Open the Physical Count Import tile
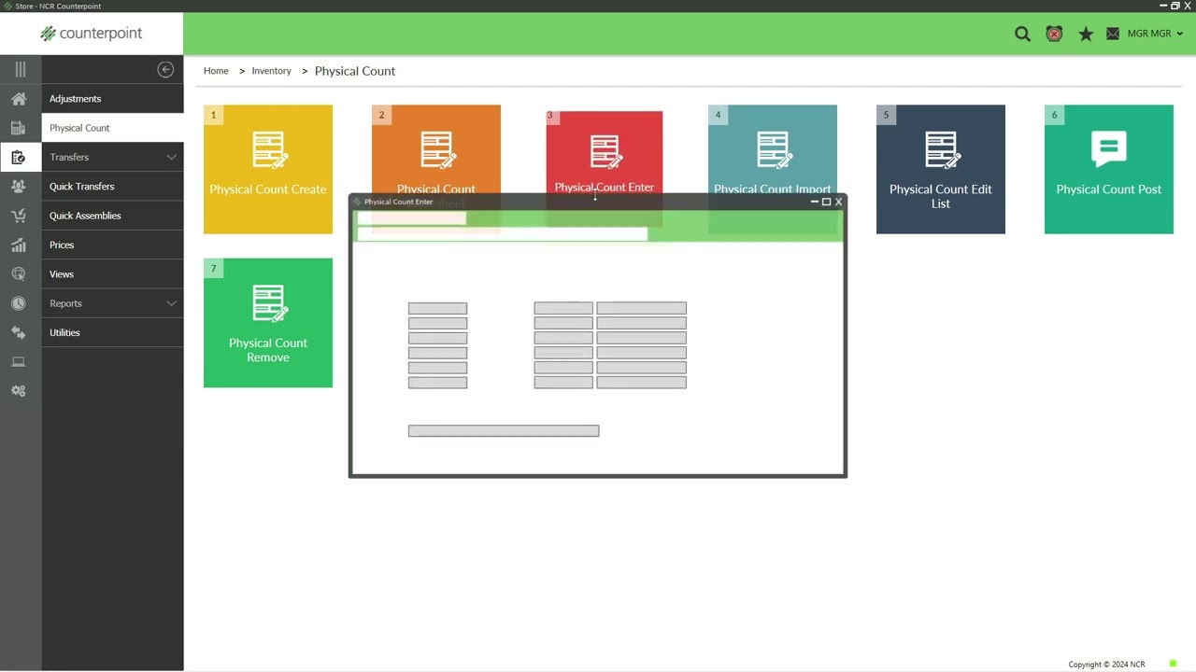 click(773, 151)
